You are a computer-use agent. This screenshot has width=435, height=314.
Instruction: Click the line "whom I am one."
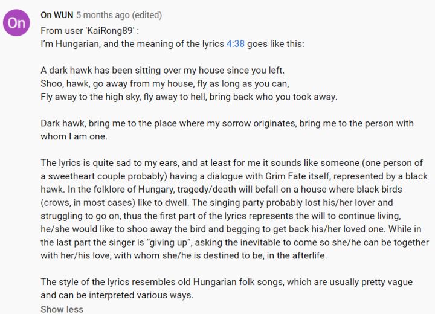[74, 136]
